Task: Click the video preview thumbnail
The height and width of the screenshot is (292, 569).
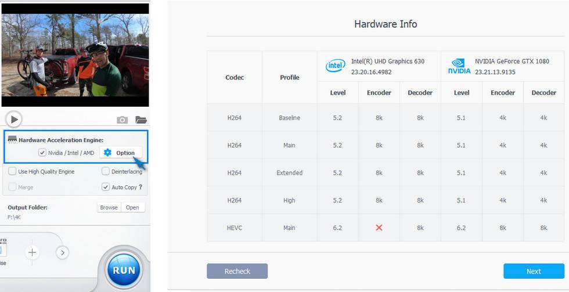Action: (75, 55)
